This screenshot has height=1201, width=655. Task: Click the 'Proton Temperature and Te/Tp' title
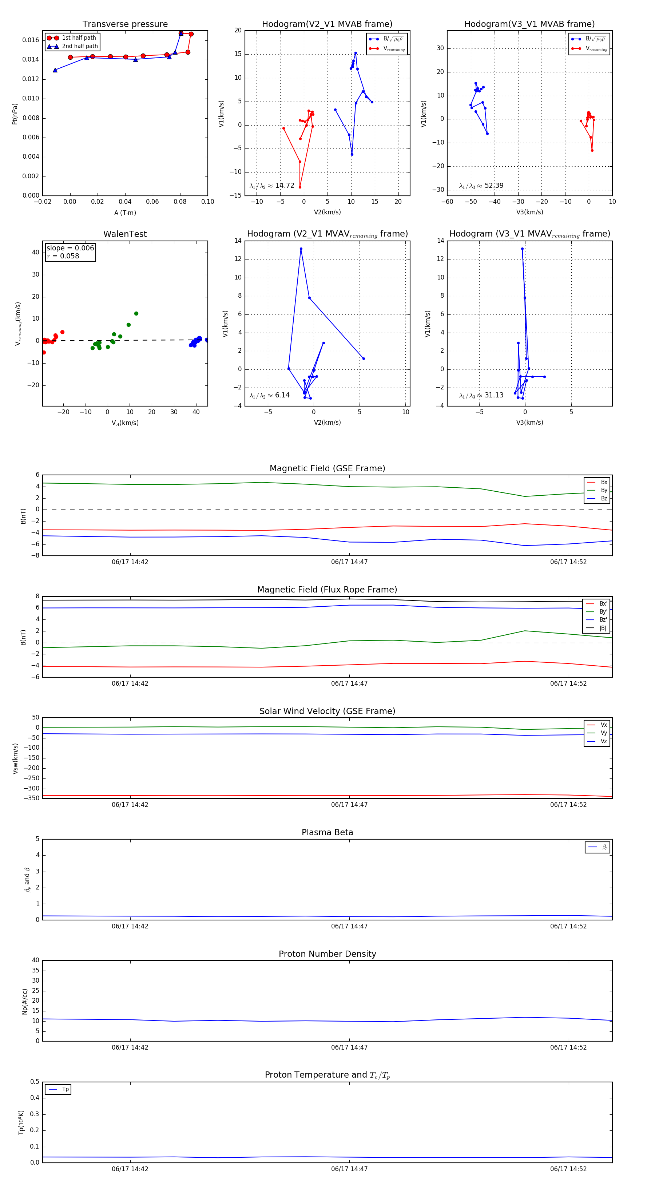pyautogui.click(x=327, y=1075)
